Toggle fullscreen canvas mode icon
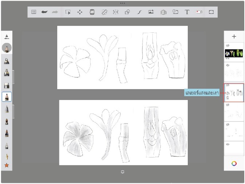The height and width of the screenshot is (184, 245). (x=211, y=12)
